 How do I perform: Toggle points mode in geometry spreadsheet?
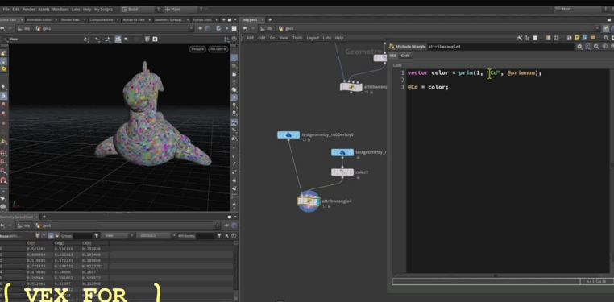tap(37, 236)
